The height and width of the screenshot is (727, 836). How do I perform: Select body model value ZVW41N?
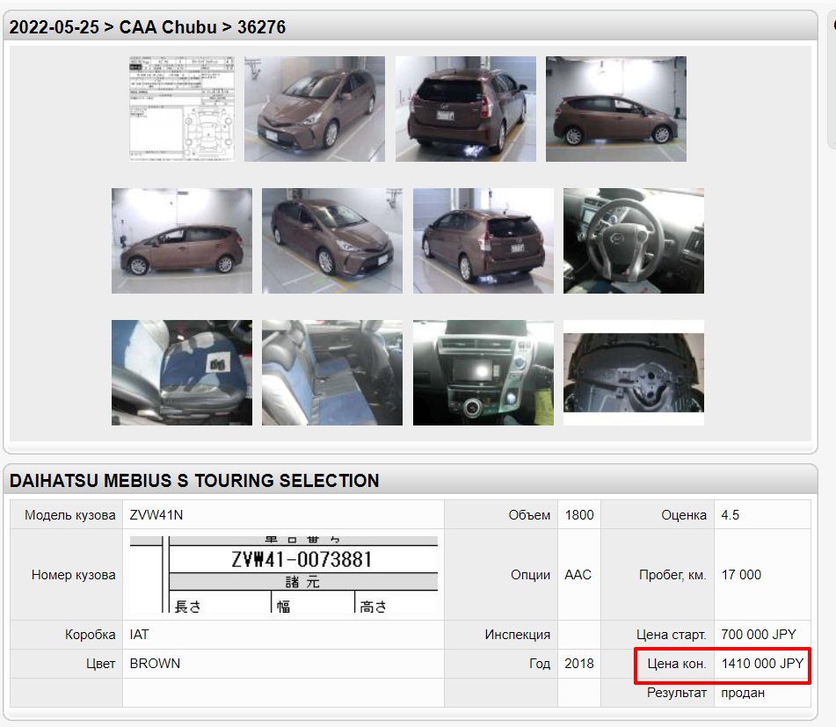pyautogui.click(x=156, y=515)
